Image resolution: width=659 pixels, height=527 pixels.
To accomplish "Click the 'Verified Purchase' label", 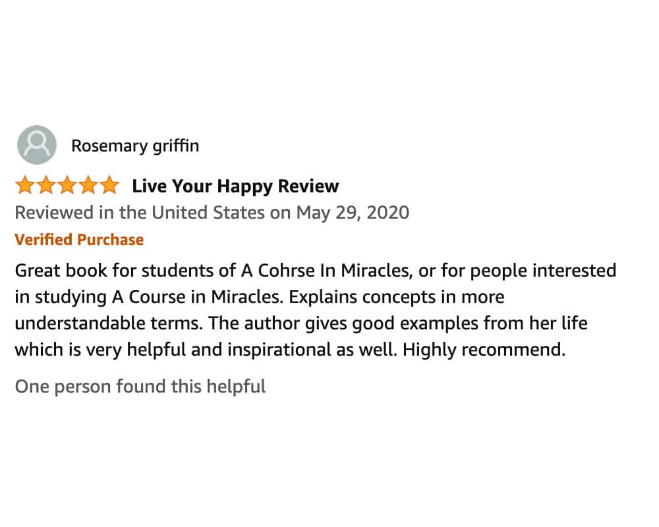I will 79,240.
